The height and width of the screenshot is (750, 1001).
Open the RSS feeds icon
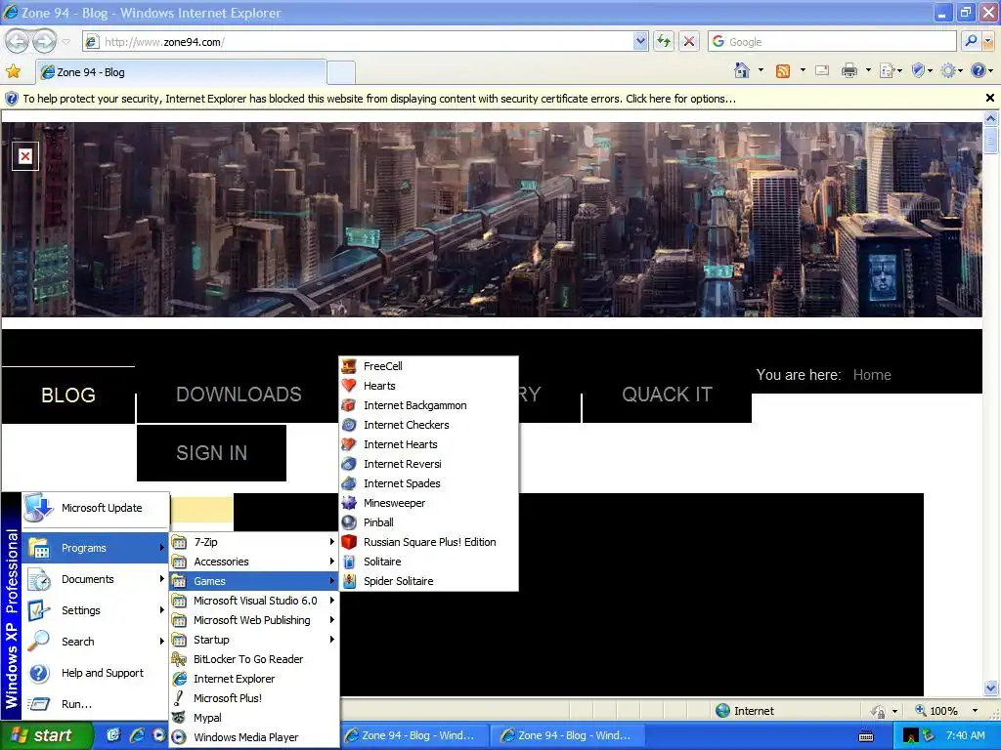point(783,70)
